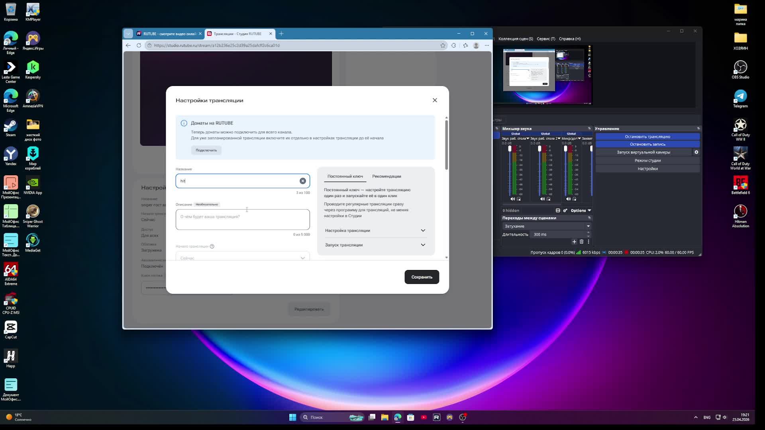Open advanced audio properties gears icon in mixer

(x=565, y=211)
